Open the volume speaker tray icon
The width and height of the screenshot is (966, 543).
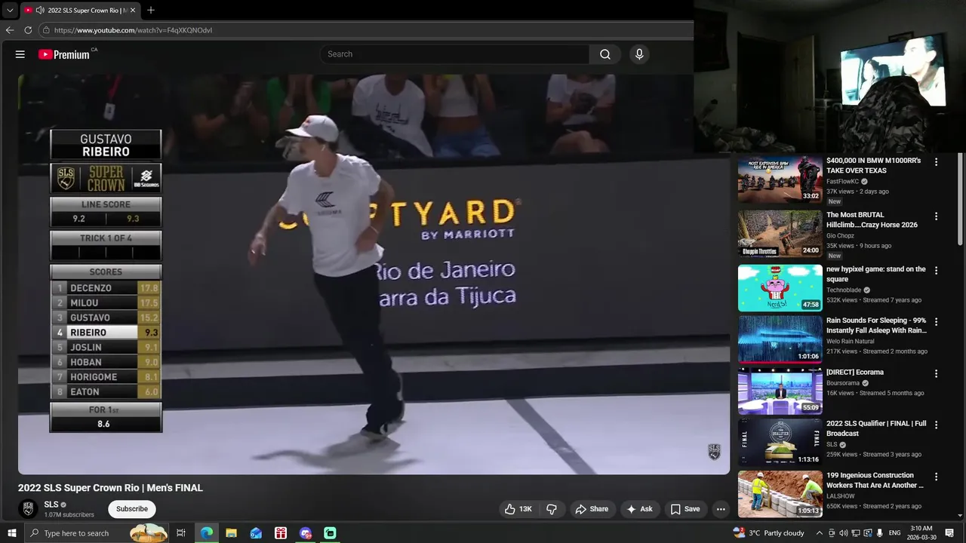point(844,533)
